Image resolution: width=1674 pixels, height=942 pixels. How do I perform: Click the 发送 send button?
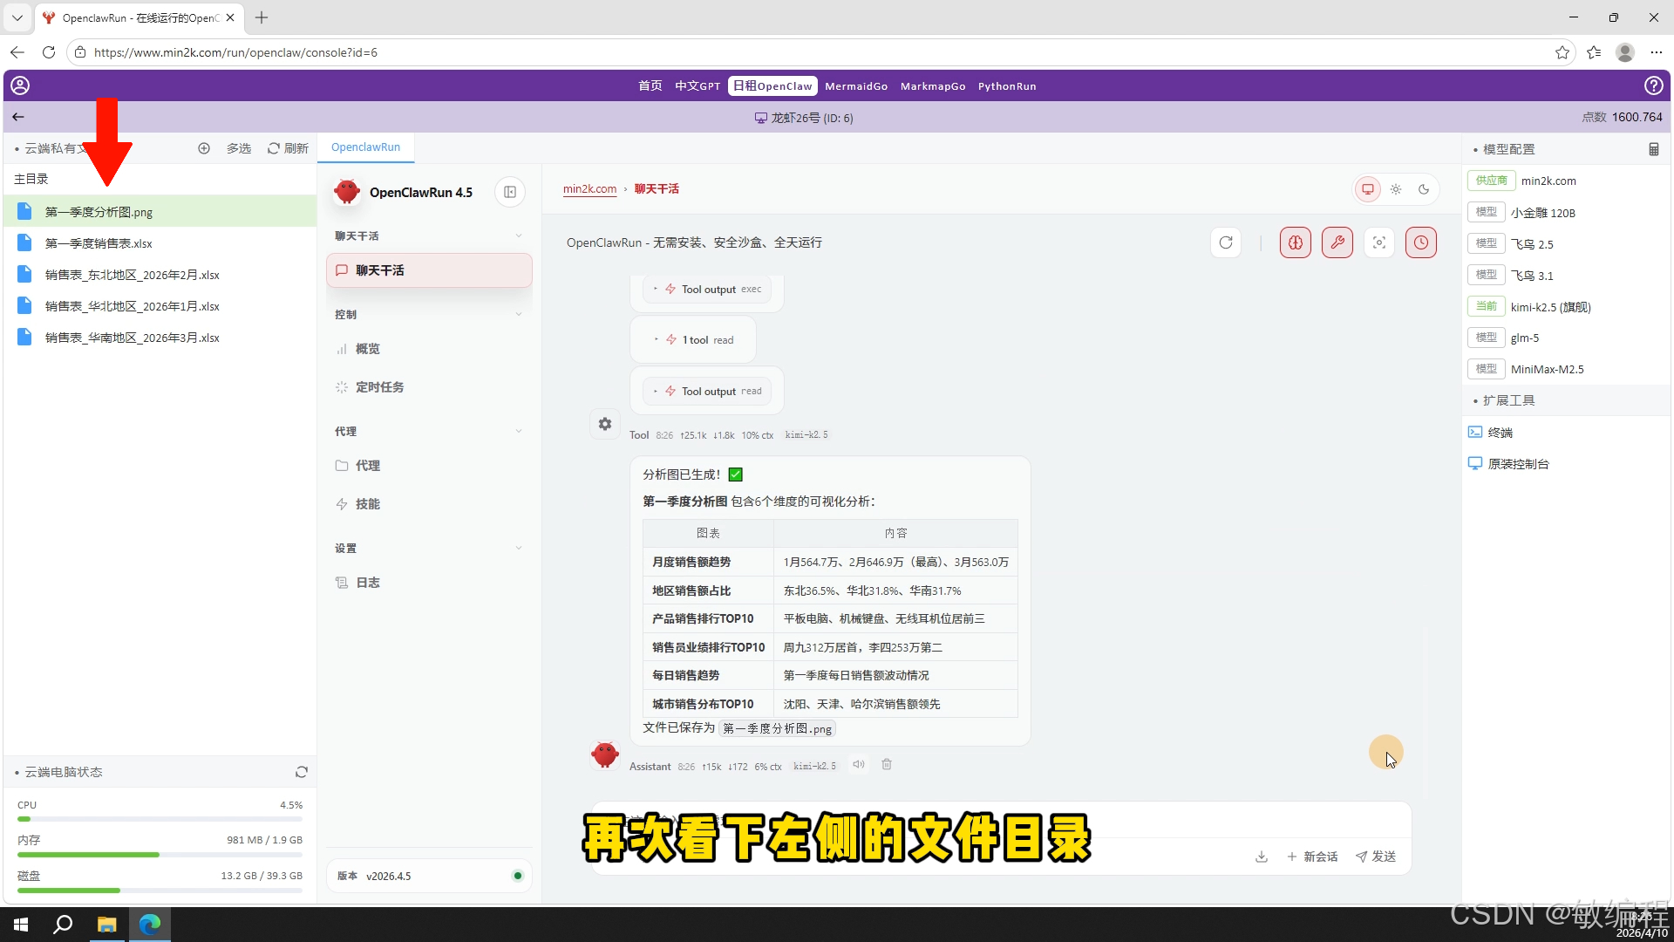(x=1376, y=857)
